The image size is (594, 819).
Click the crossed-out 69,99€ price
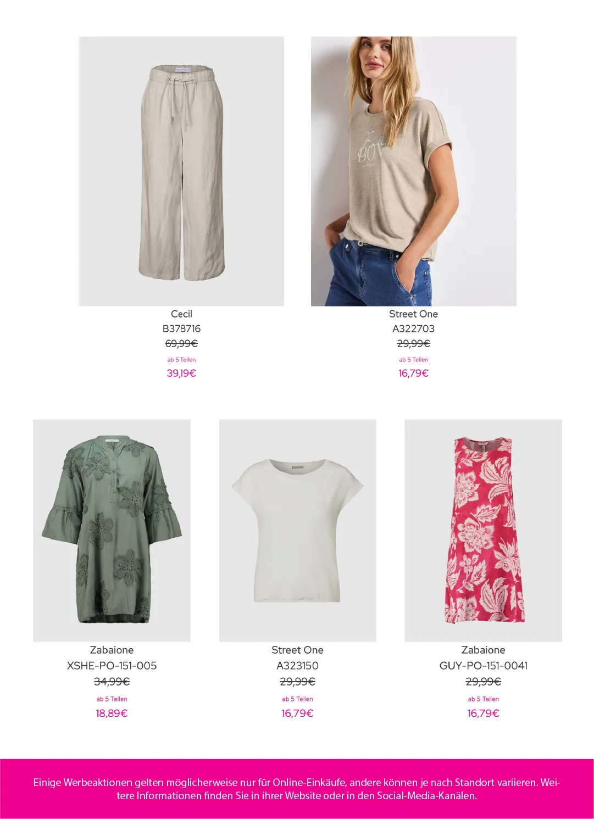[181, 343]
